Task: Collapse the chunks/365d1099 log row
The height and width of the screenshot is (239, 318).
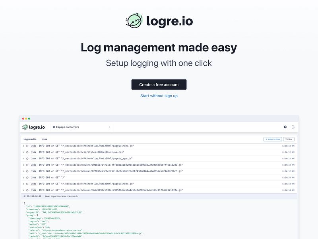Action: [x=23, y=190]
